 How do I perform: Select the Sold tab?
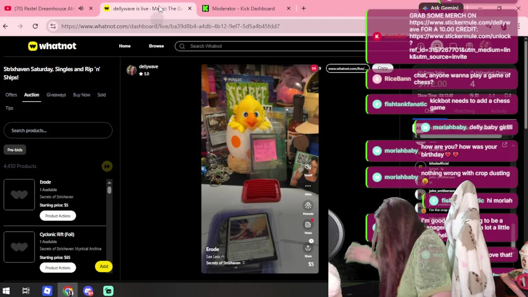tap(101, 95)
